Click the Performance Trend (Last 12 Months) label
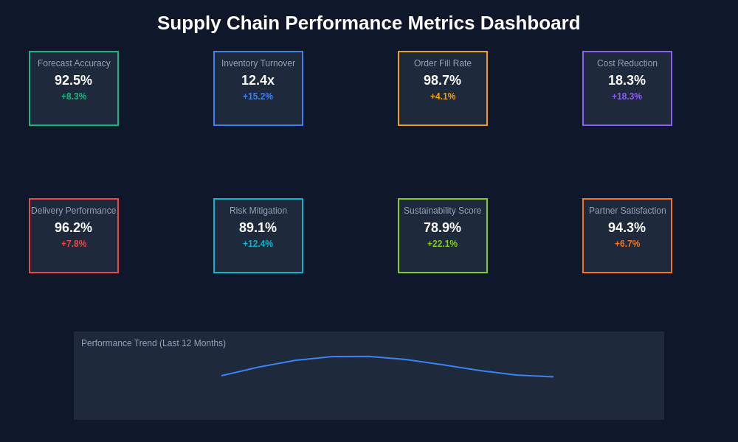Screen dimensions: 738x442 pos(154,343)
